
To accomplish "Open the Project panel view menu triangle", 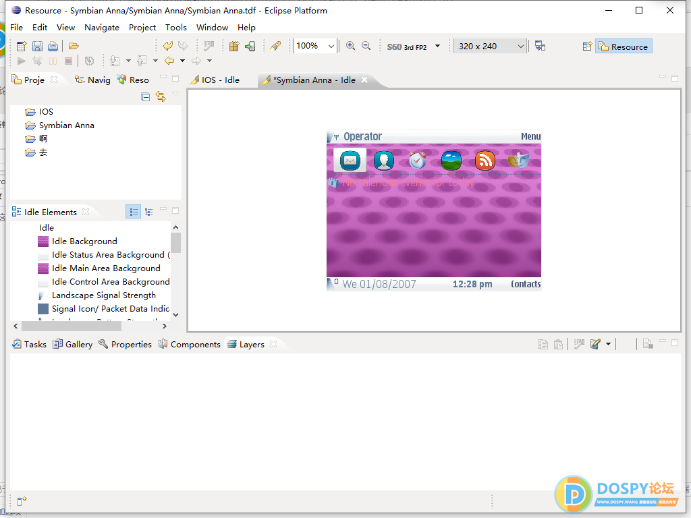I will [175, 93].
